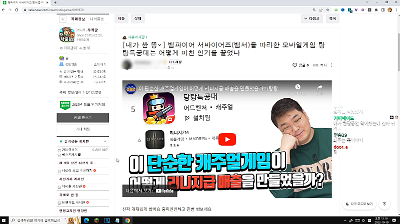Click the purple V extension icon
The image size is (400, 224).
pyautogui.click(x=356, y=10)
